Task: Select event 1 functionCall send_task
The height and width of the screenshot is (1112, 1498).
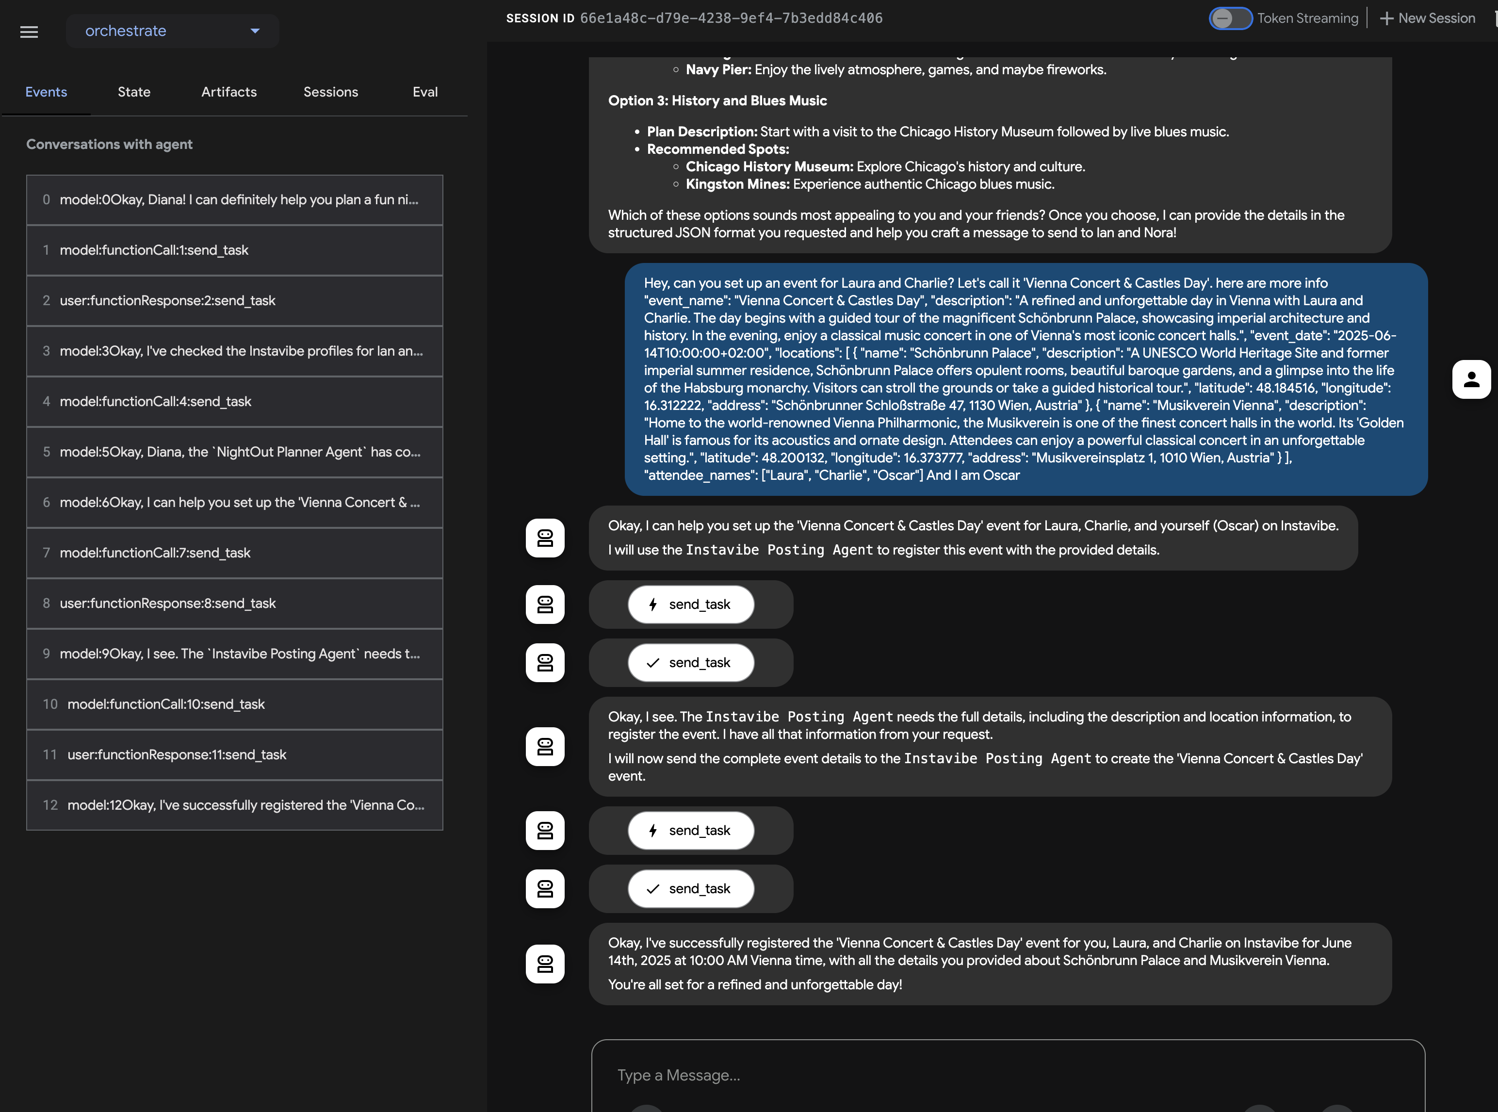Action: [234, 250]
